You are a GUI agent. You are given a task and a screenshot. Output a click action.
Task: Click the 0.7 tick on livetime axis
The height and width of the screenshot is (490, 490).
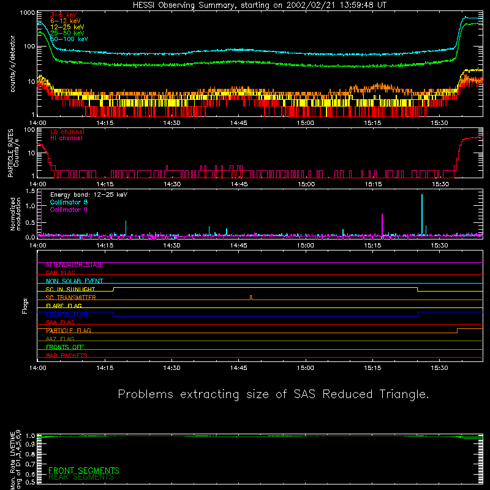pyautogui.click(x=30, y=464)
